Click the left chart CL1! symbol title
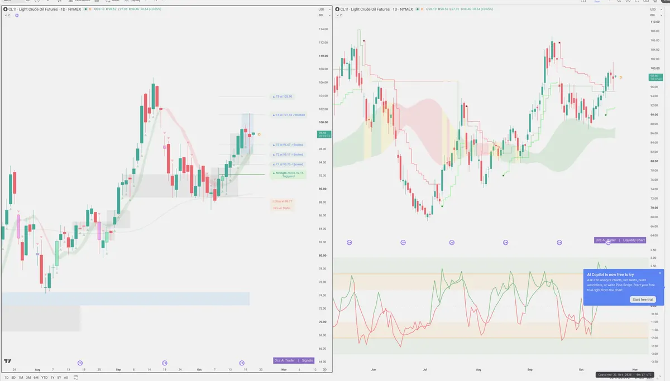This screenshot has width=670, height=381. (45, 9)
